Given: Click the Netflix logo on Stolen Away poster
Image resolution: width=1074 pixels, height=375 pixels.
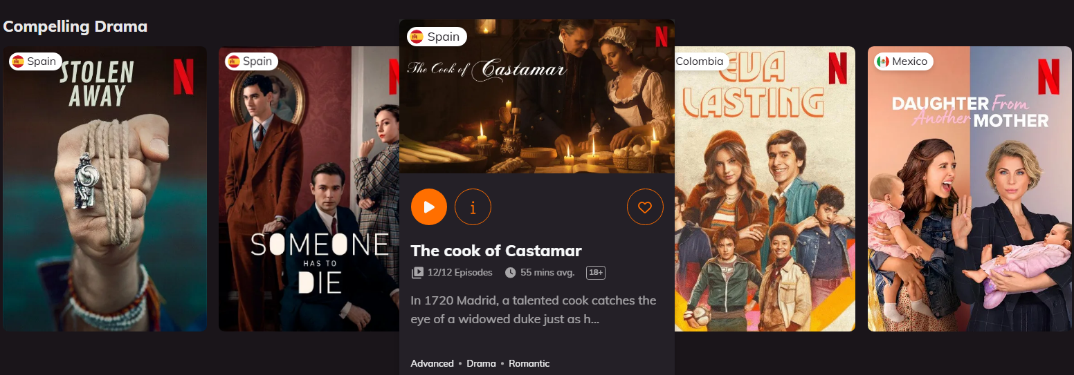Looking at the screenshot, I should click(183, 77).
